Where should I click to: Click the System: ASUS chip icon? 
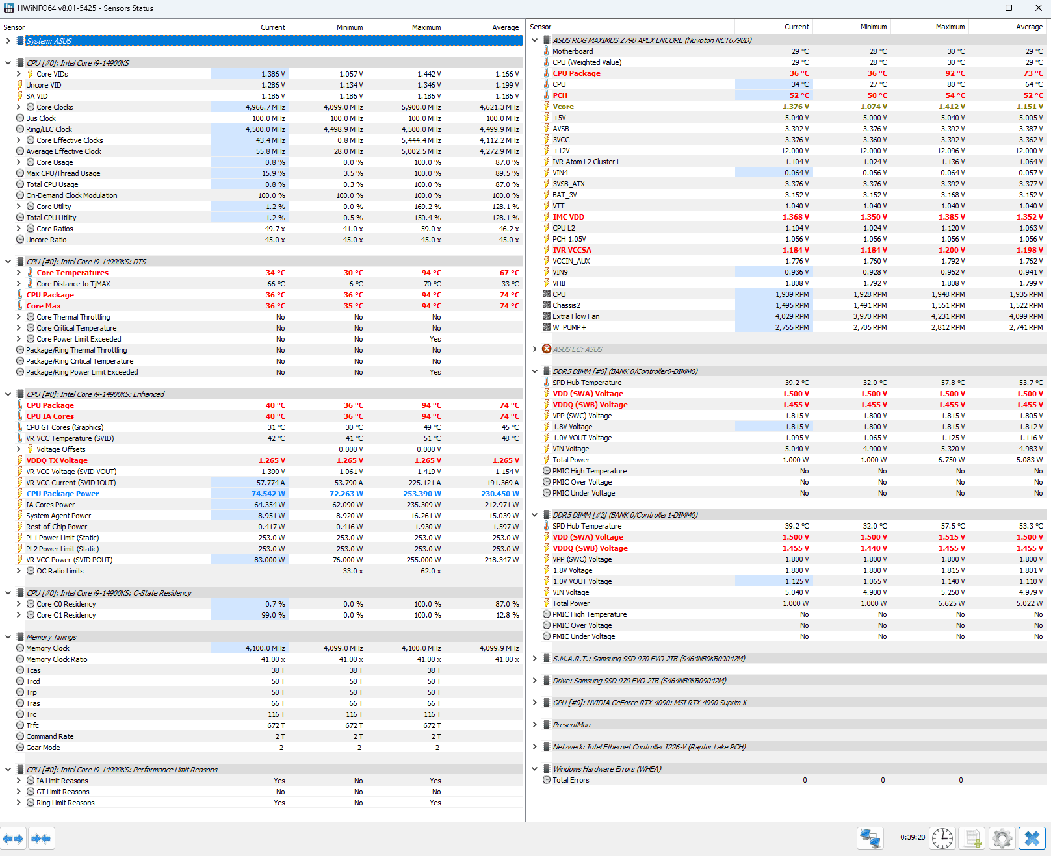coord(20,41)
